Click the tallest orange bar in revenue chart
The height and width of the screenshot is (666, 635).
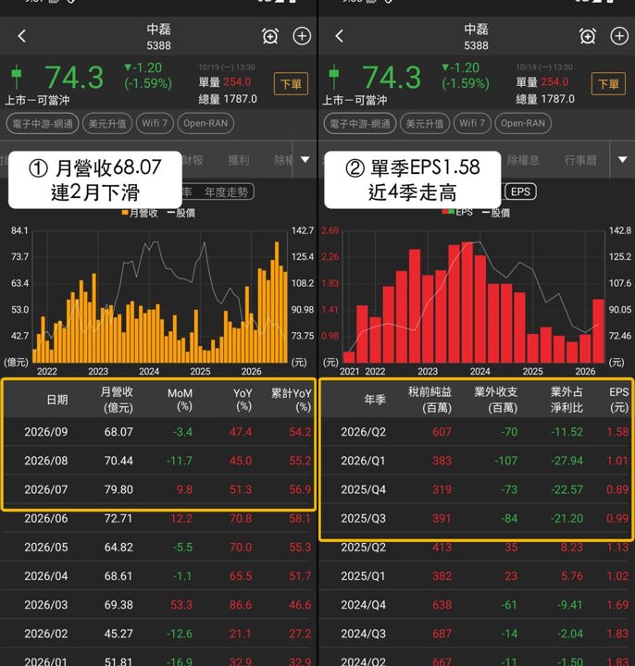tap(277, 302)
